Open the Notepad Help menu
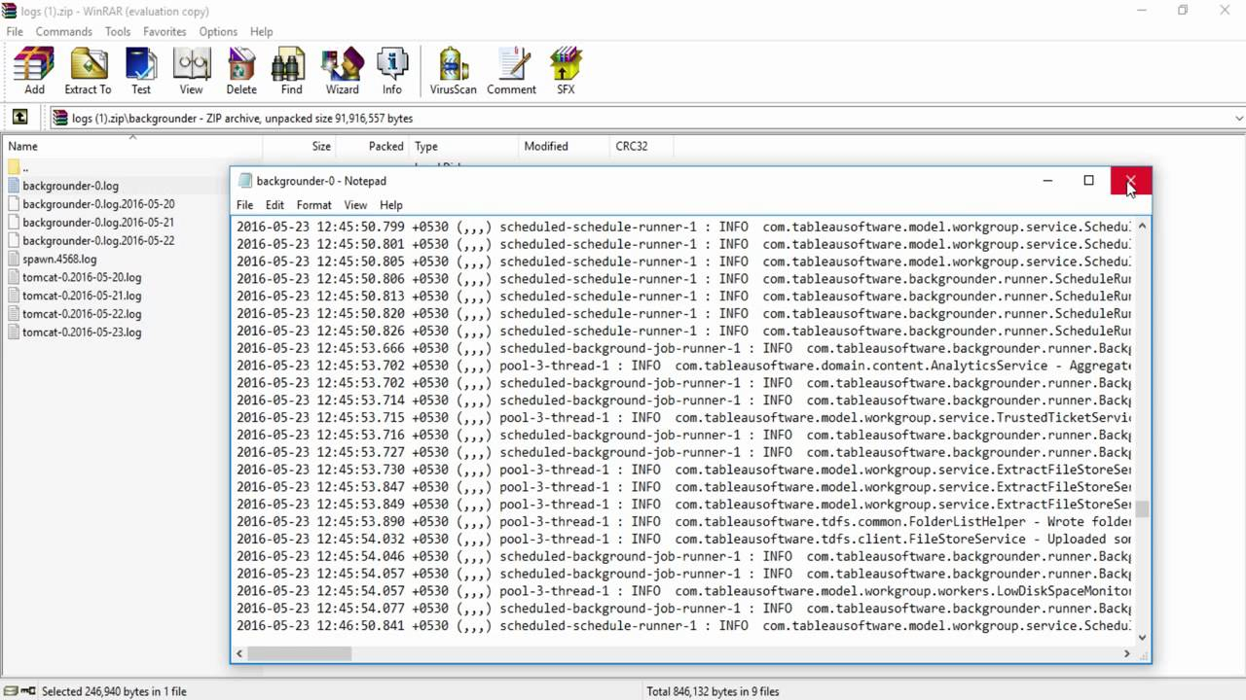 tap(390, 205)
